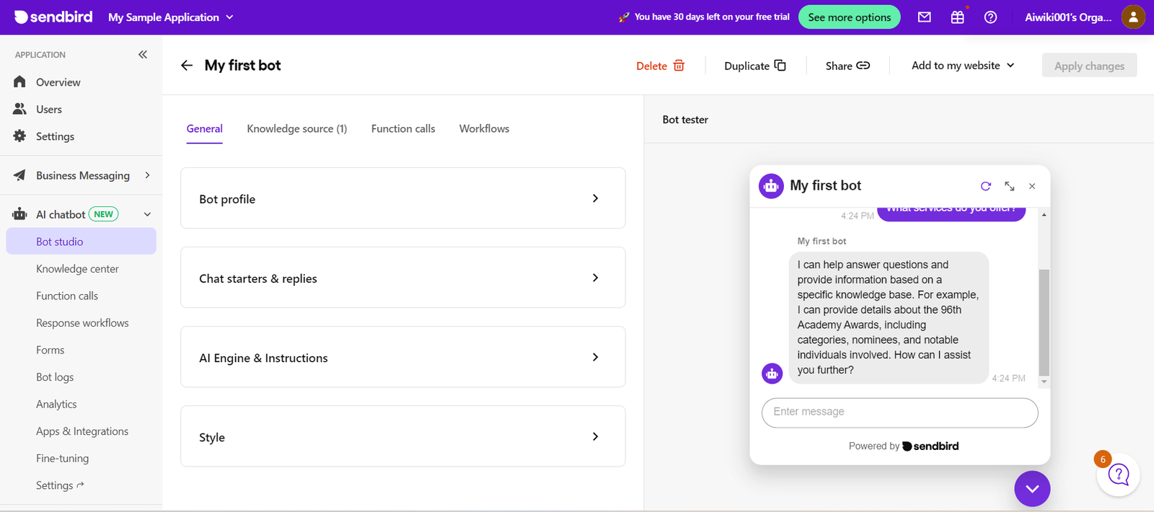The image size is (1154, 512).
Task: Click the user avatar icon
Action: 1133,17
